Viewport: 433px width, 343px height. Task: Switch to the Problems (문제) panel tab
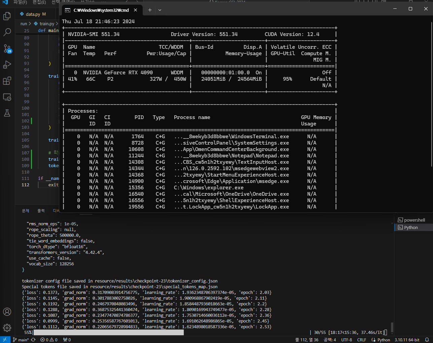pyautogui.click(x=26, y=211)
